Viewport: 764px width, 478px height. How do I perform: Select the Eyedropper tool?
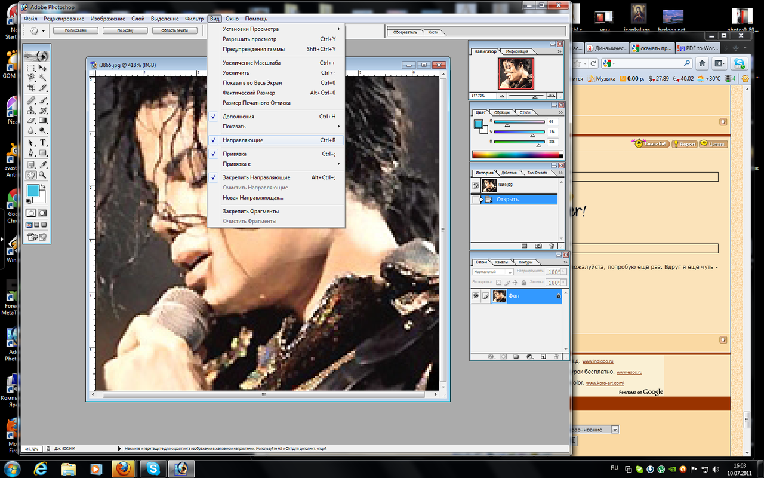pos(42,165)
